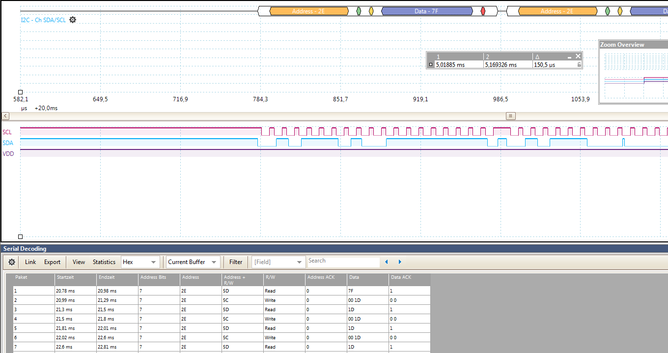Screen dimensions: 668x353
Task: Sort by the Paket column header
Action: 34,280
